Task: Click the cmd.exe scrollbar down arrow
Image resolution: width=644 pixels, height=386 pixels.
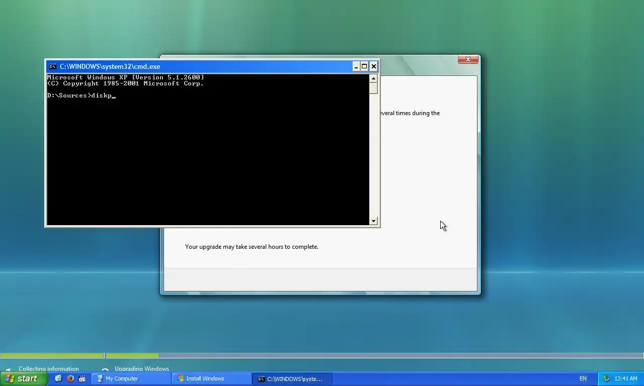Action: coord(373,221)
